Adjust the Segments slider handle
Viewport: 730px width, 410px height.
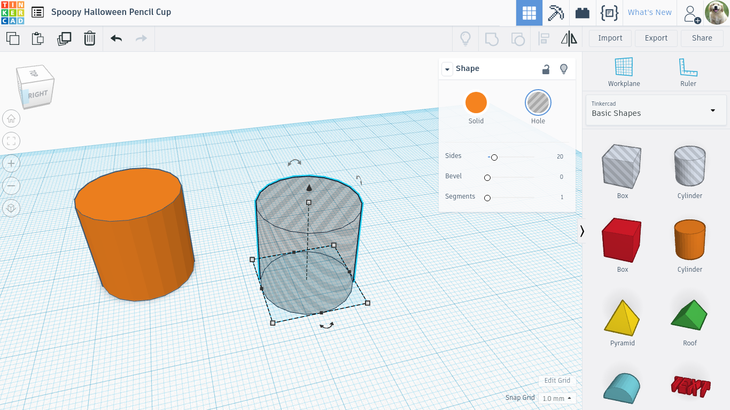click(487, 198)
